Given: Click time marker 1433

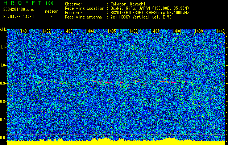Looking at the screenshot, I should pos(69,31).
